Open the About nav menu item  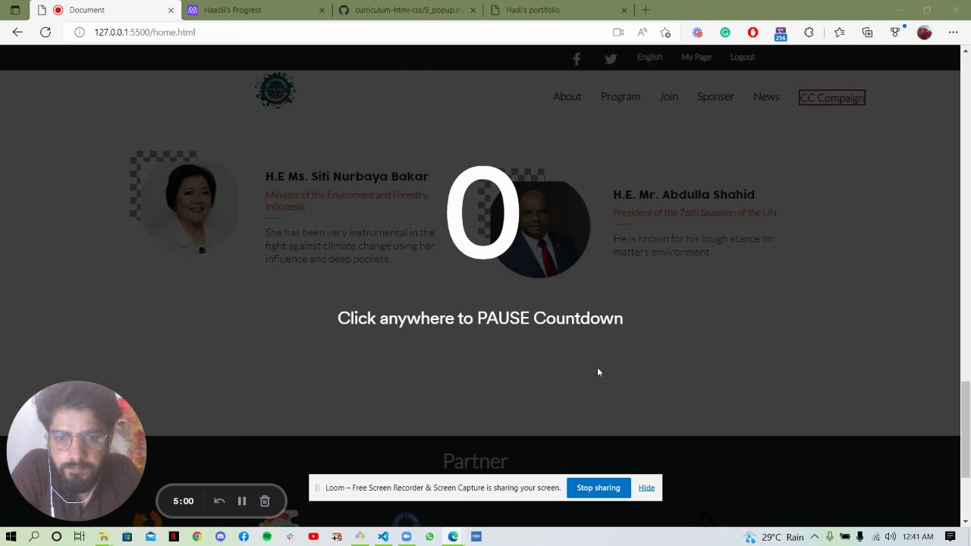coord(567,96)
